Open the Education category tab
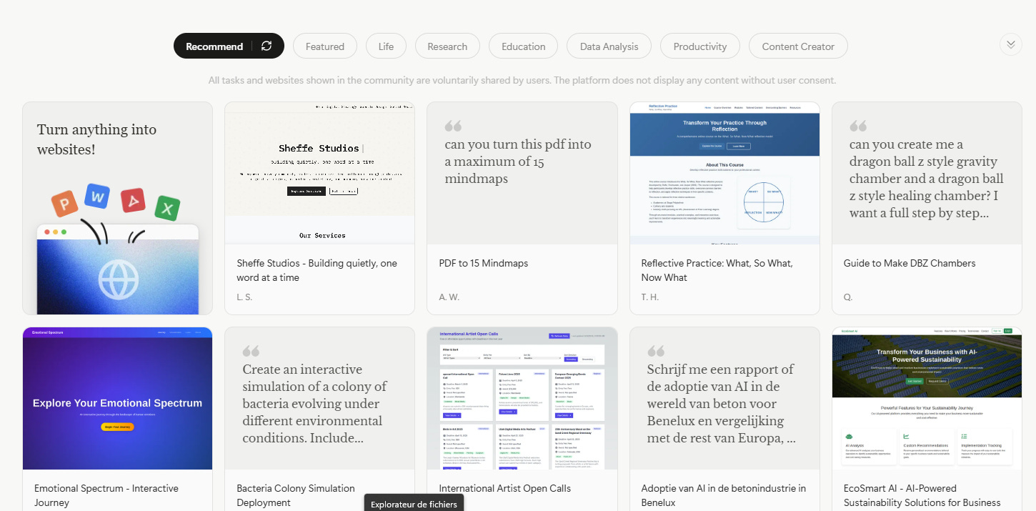 point(523,46)
